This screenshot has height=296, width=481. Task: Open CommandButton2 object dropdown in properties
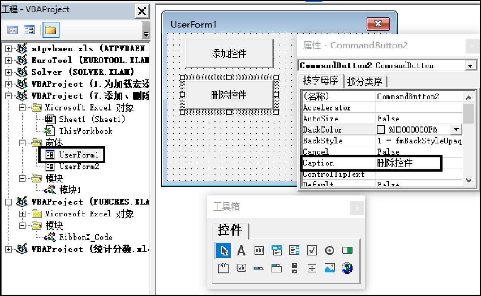click(x=470, y=66)
